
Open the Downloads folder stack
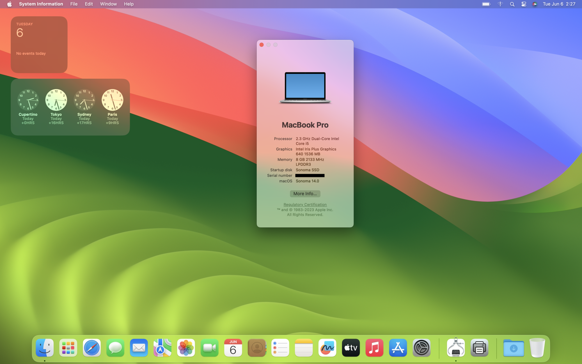(x=513, y=348)
